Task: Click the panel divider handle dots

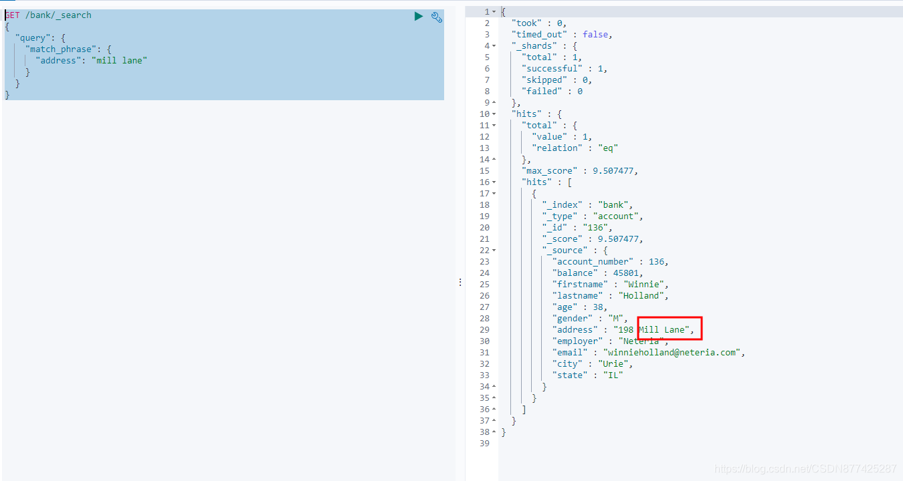Action: click(460, 283)
